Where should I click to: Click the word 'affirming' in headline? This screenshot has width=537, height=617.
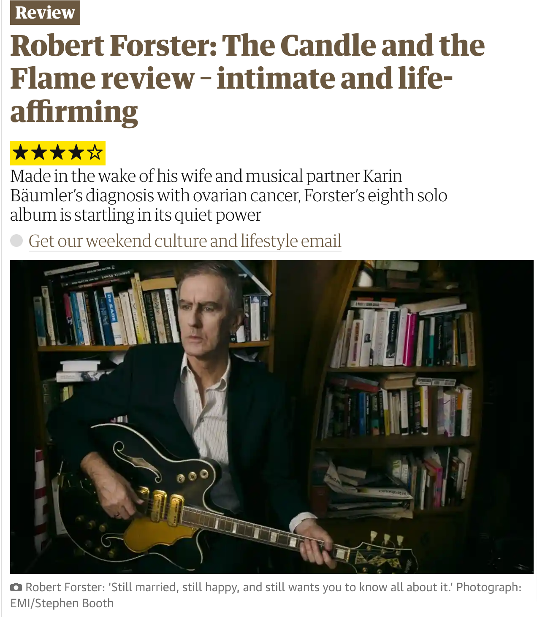pyautogui.click(x=74, y=112)
